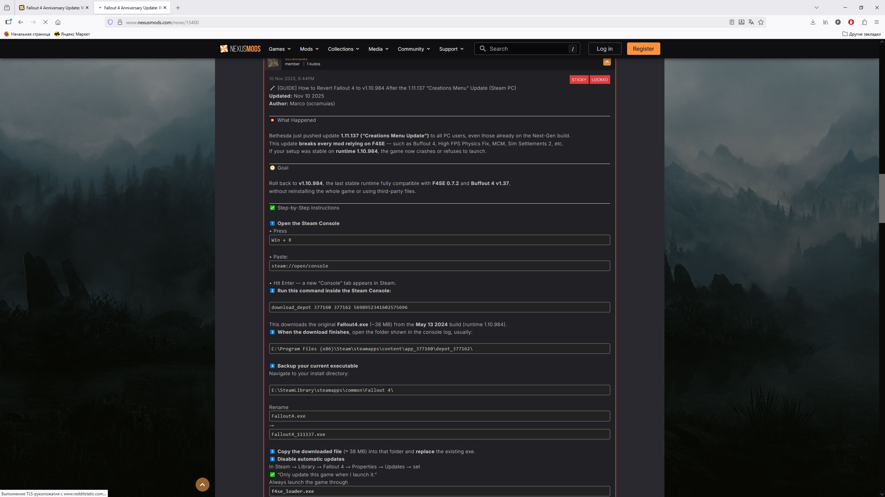Open the Community dropdown menu
Viewport: 885px width, 497px height.
(413, 49)
